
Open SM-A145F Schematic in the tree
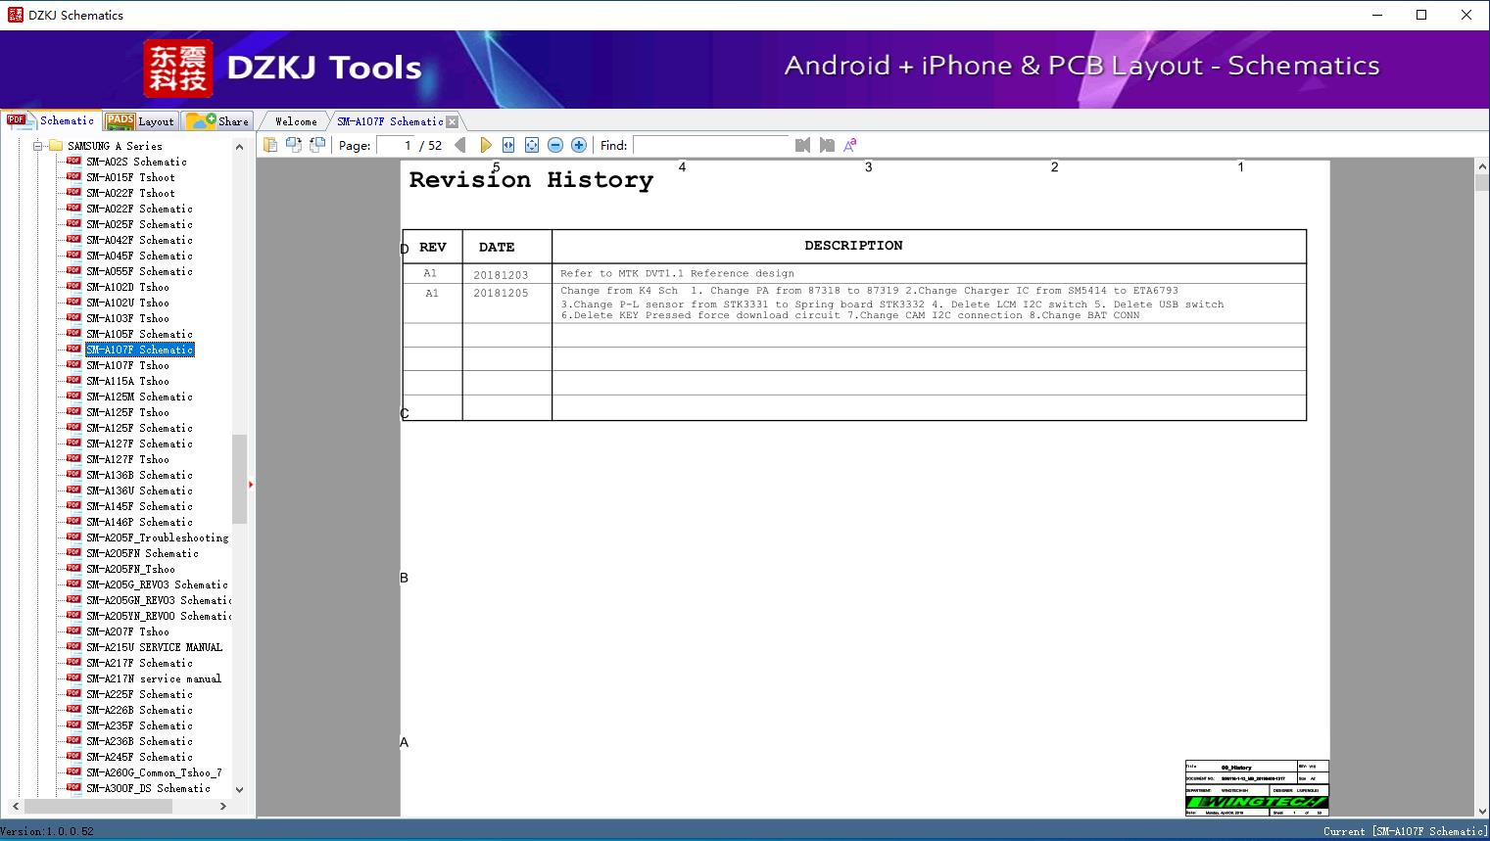[x=139, y=506]
